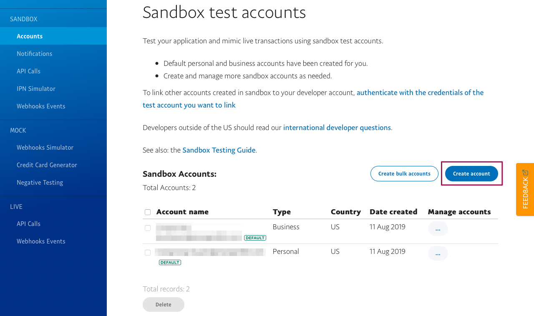Open Sandbox Notifications in sidebar

tap(34, 54)
